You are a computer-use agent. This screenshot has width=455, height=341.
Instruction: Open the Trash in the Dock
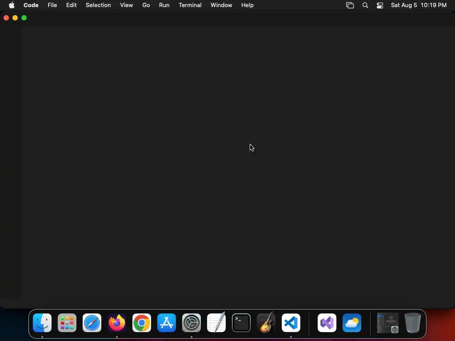click(413, 323)
